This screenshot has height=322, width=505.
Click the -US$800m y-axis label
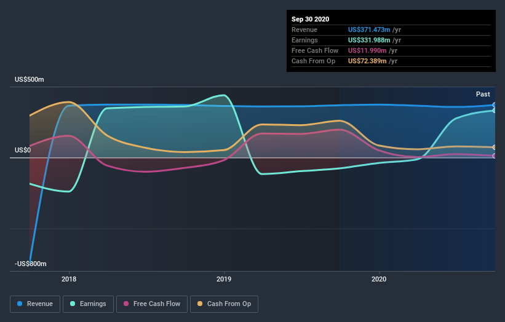31,264
